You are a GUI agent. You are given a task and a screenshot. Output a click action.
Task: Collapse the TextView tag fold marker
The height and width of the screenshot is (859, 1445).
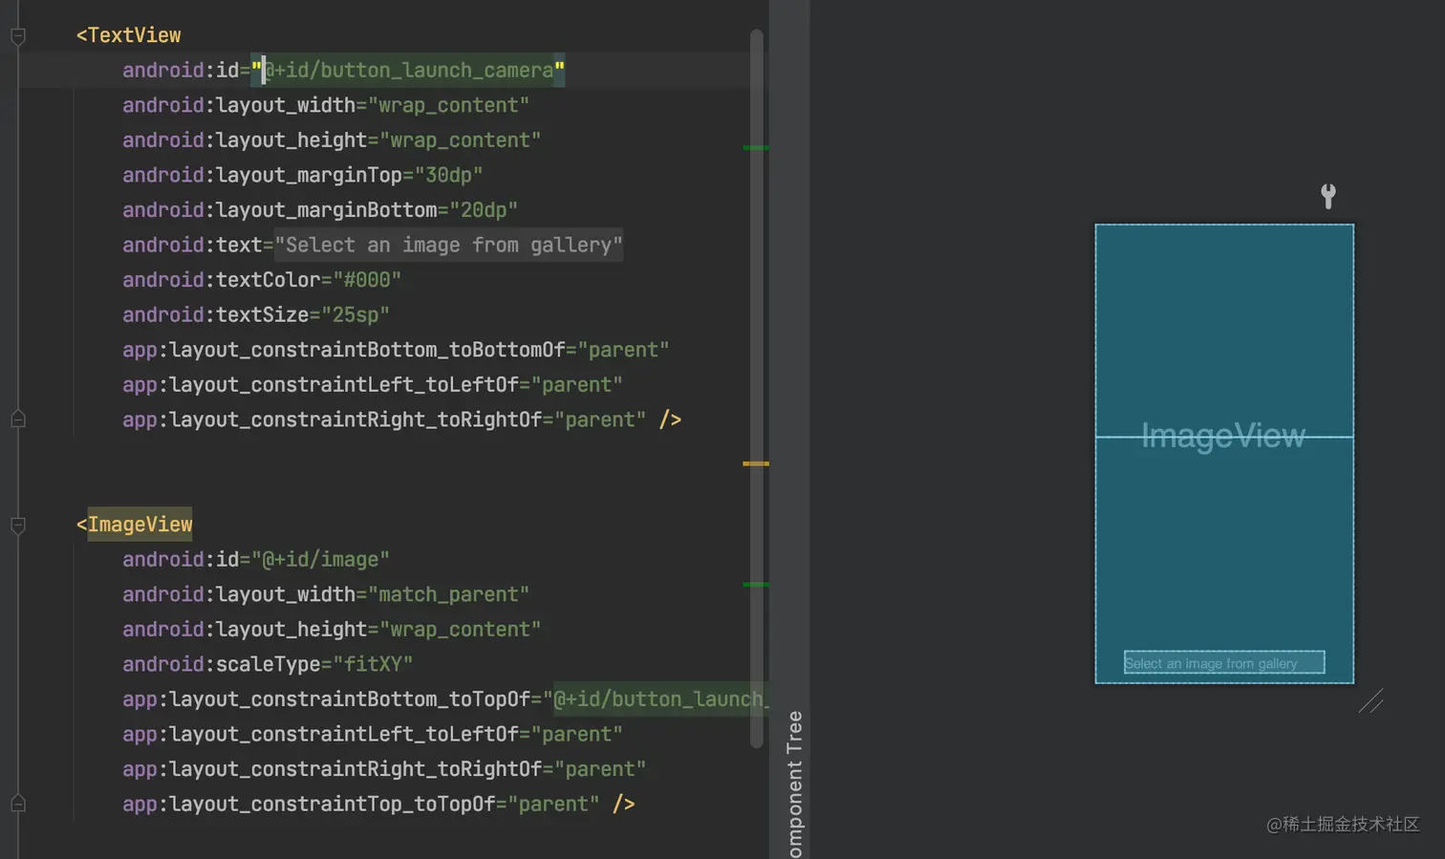pos(18,36)
